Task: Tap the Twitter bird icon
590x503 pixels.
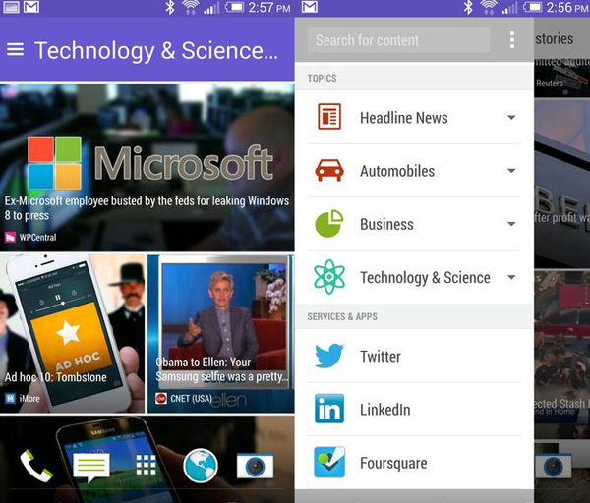Action: tap(329, 356)
